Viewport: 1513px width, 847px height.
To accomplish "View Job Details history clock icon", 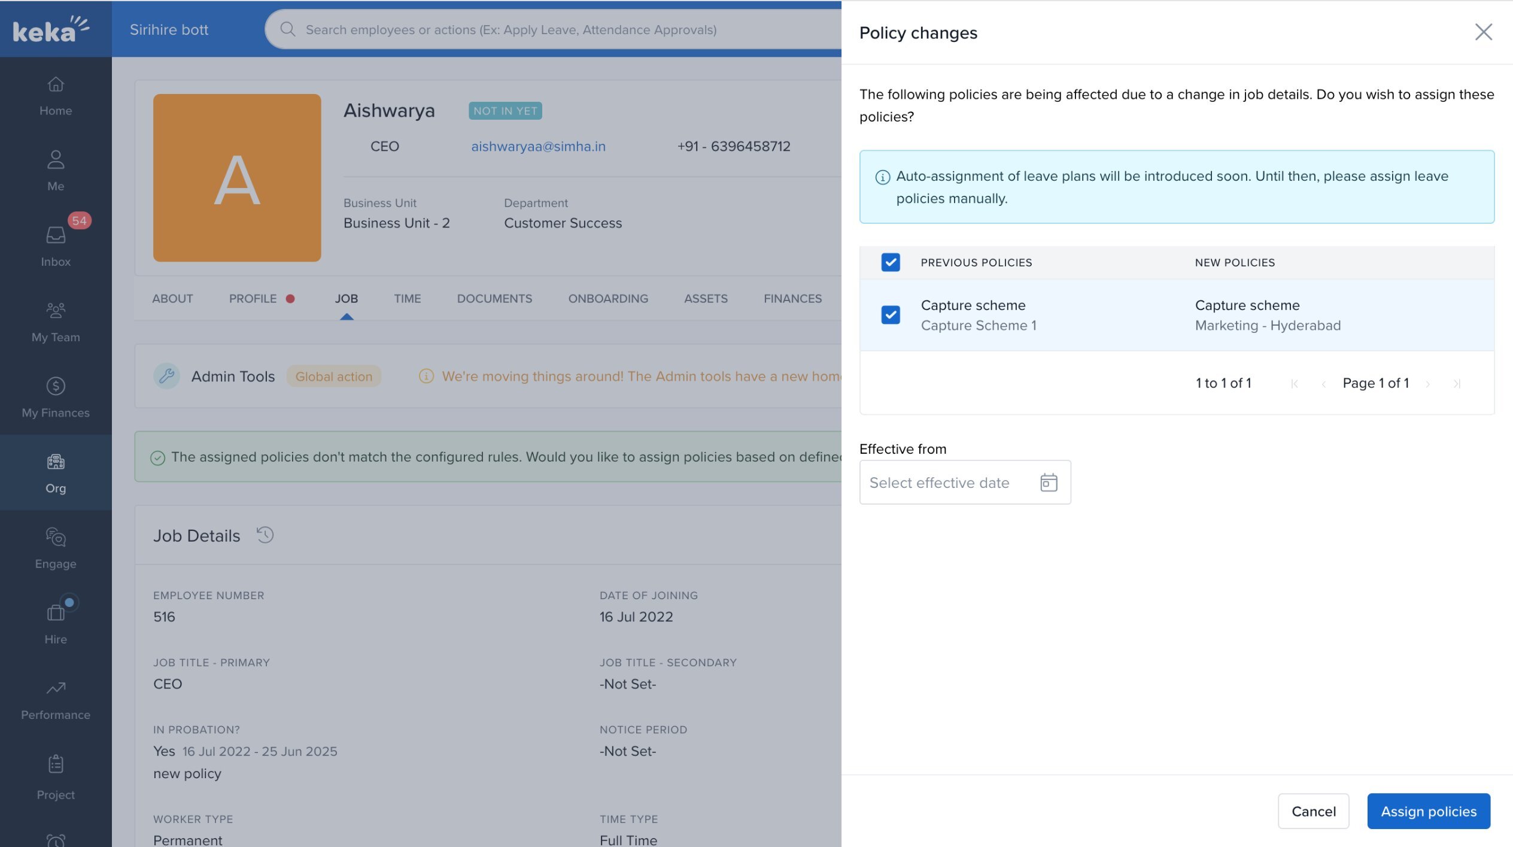I will tap(265, 535).
